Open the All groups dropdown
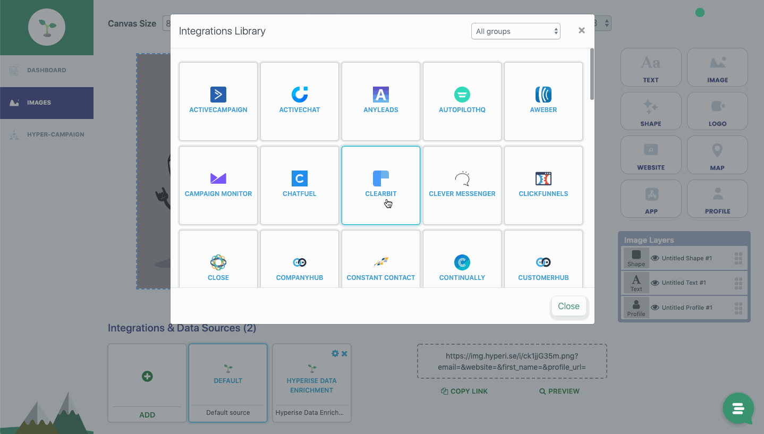 pos(516,31)
